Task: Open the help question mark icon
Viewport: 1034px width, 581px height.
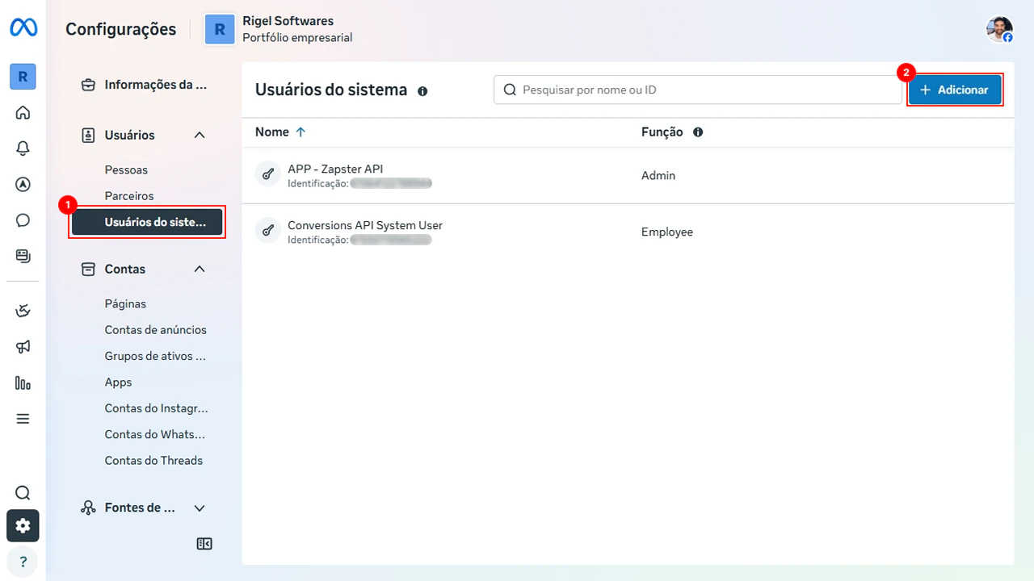Action: [x=22, y=561]
